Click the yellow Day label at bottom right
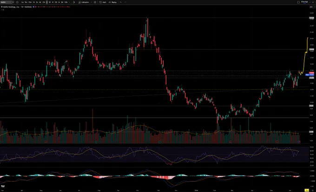316x192 pixels. (x=307, y=190)
